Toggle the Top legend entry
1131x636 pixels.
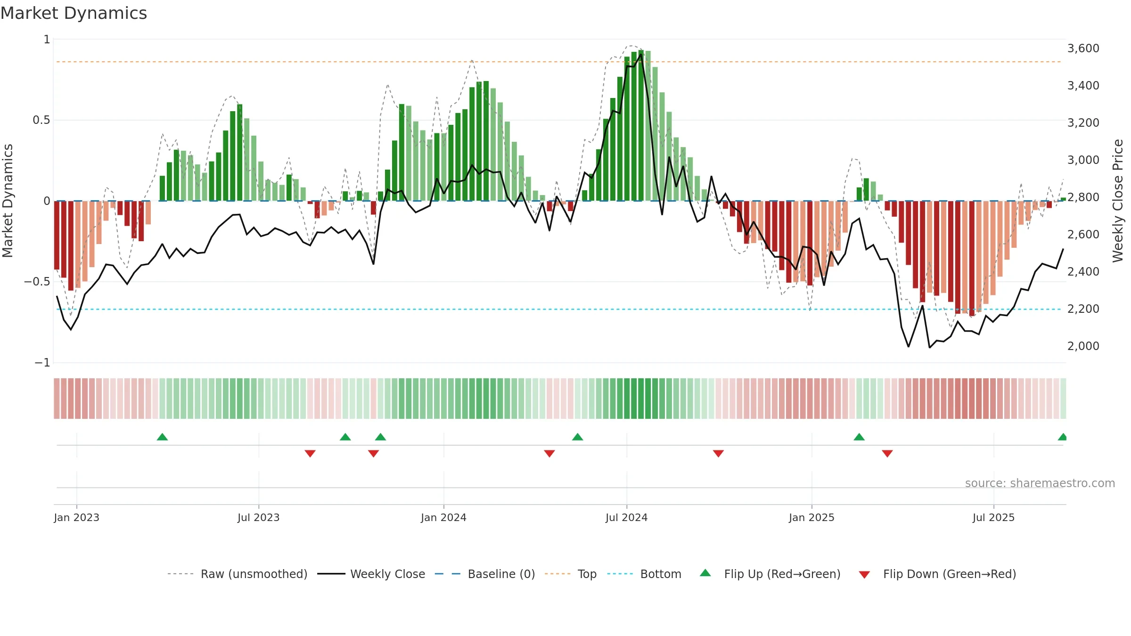pyautogui.click(x=570, y=574)
